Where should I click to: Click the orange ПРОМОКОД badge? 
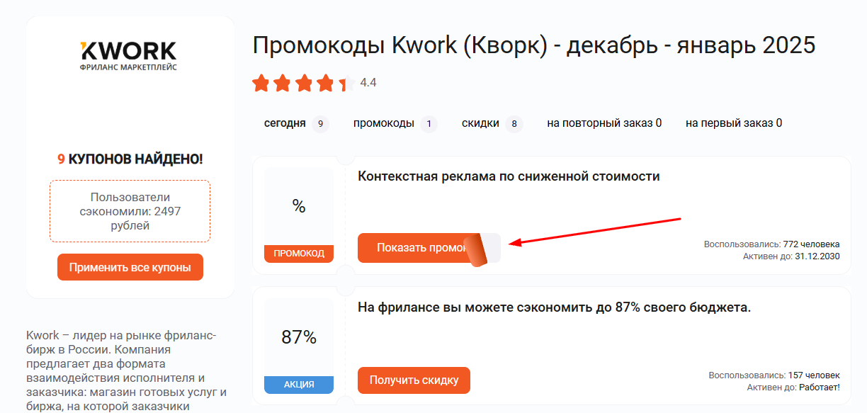(x=298, y=253)
